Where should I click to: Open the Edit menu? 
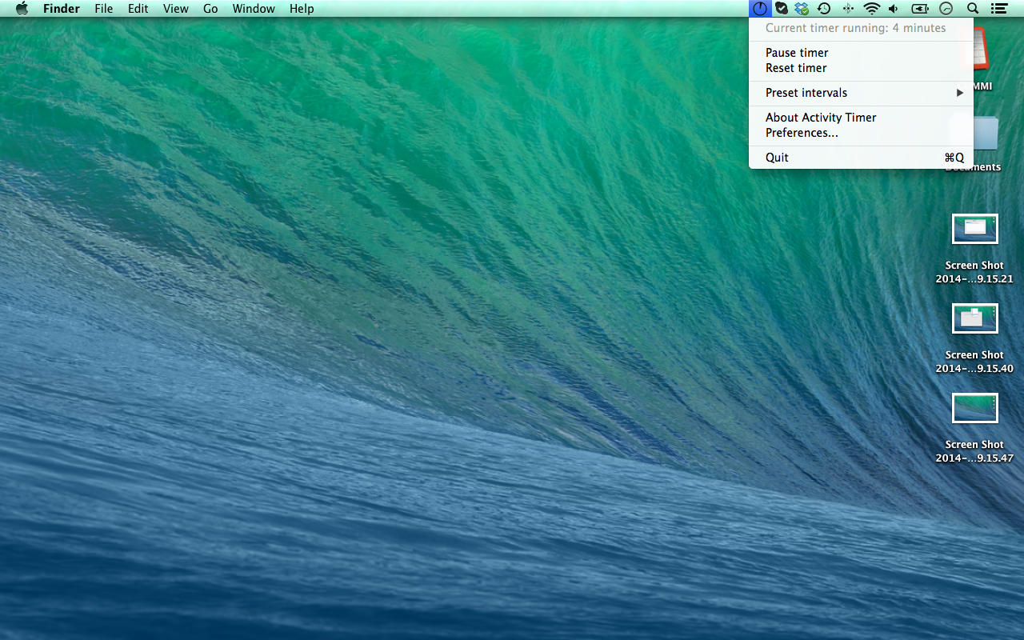point(138,9)
